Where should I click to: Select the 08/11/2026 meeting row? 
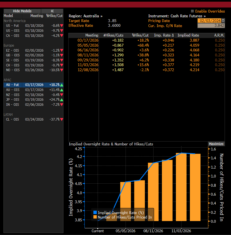(88, 55)
